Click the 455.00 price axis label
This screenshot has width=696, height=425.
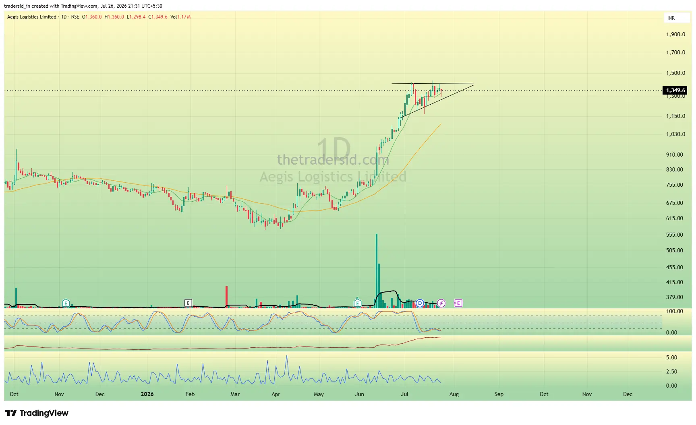[675, 267]
